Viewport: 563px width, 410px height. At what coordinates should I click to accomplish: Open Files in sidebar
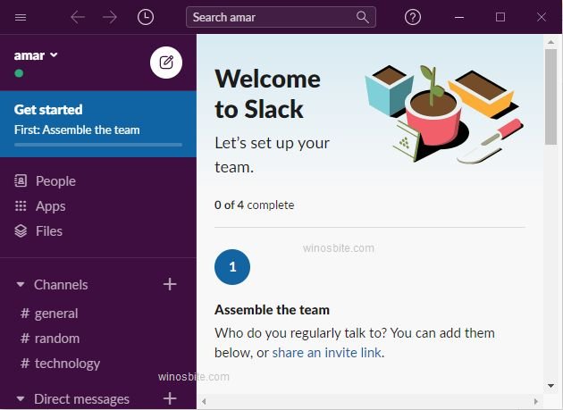[48, 231]
